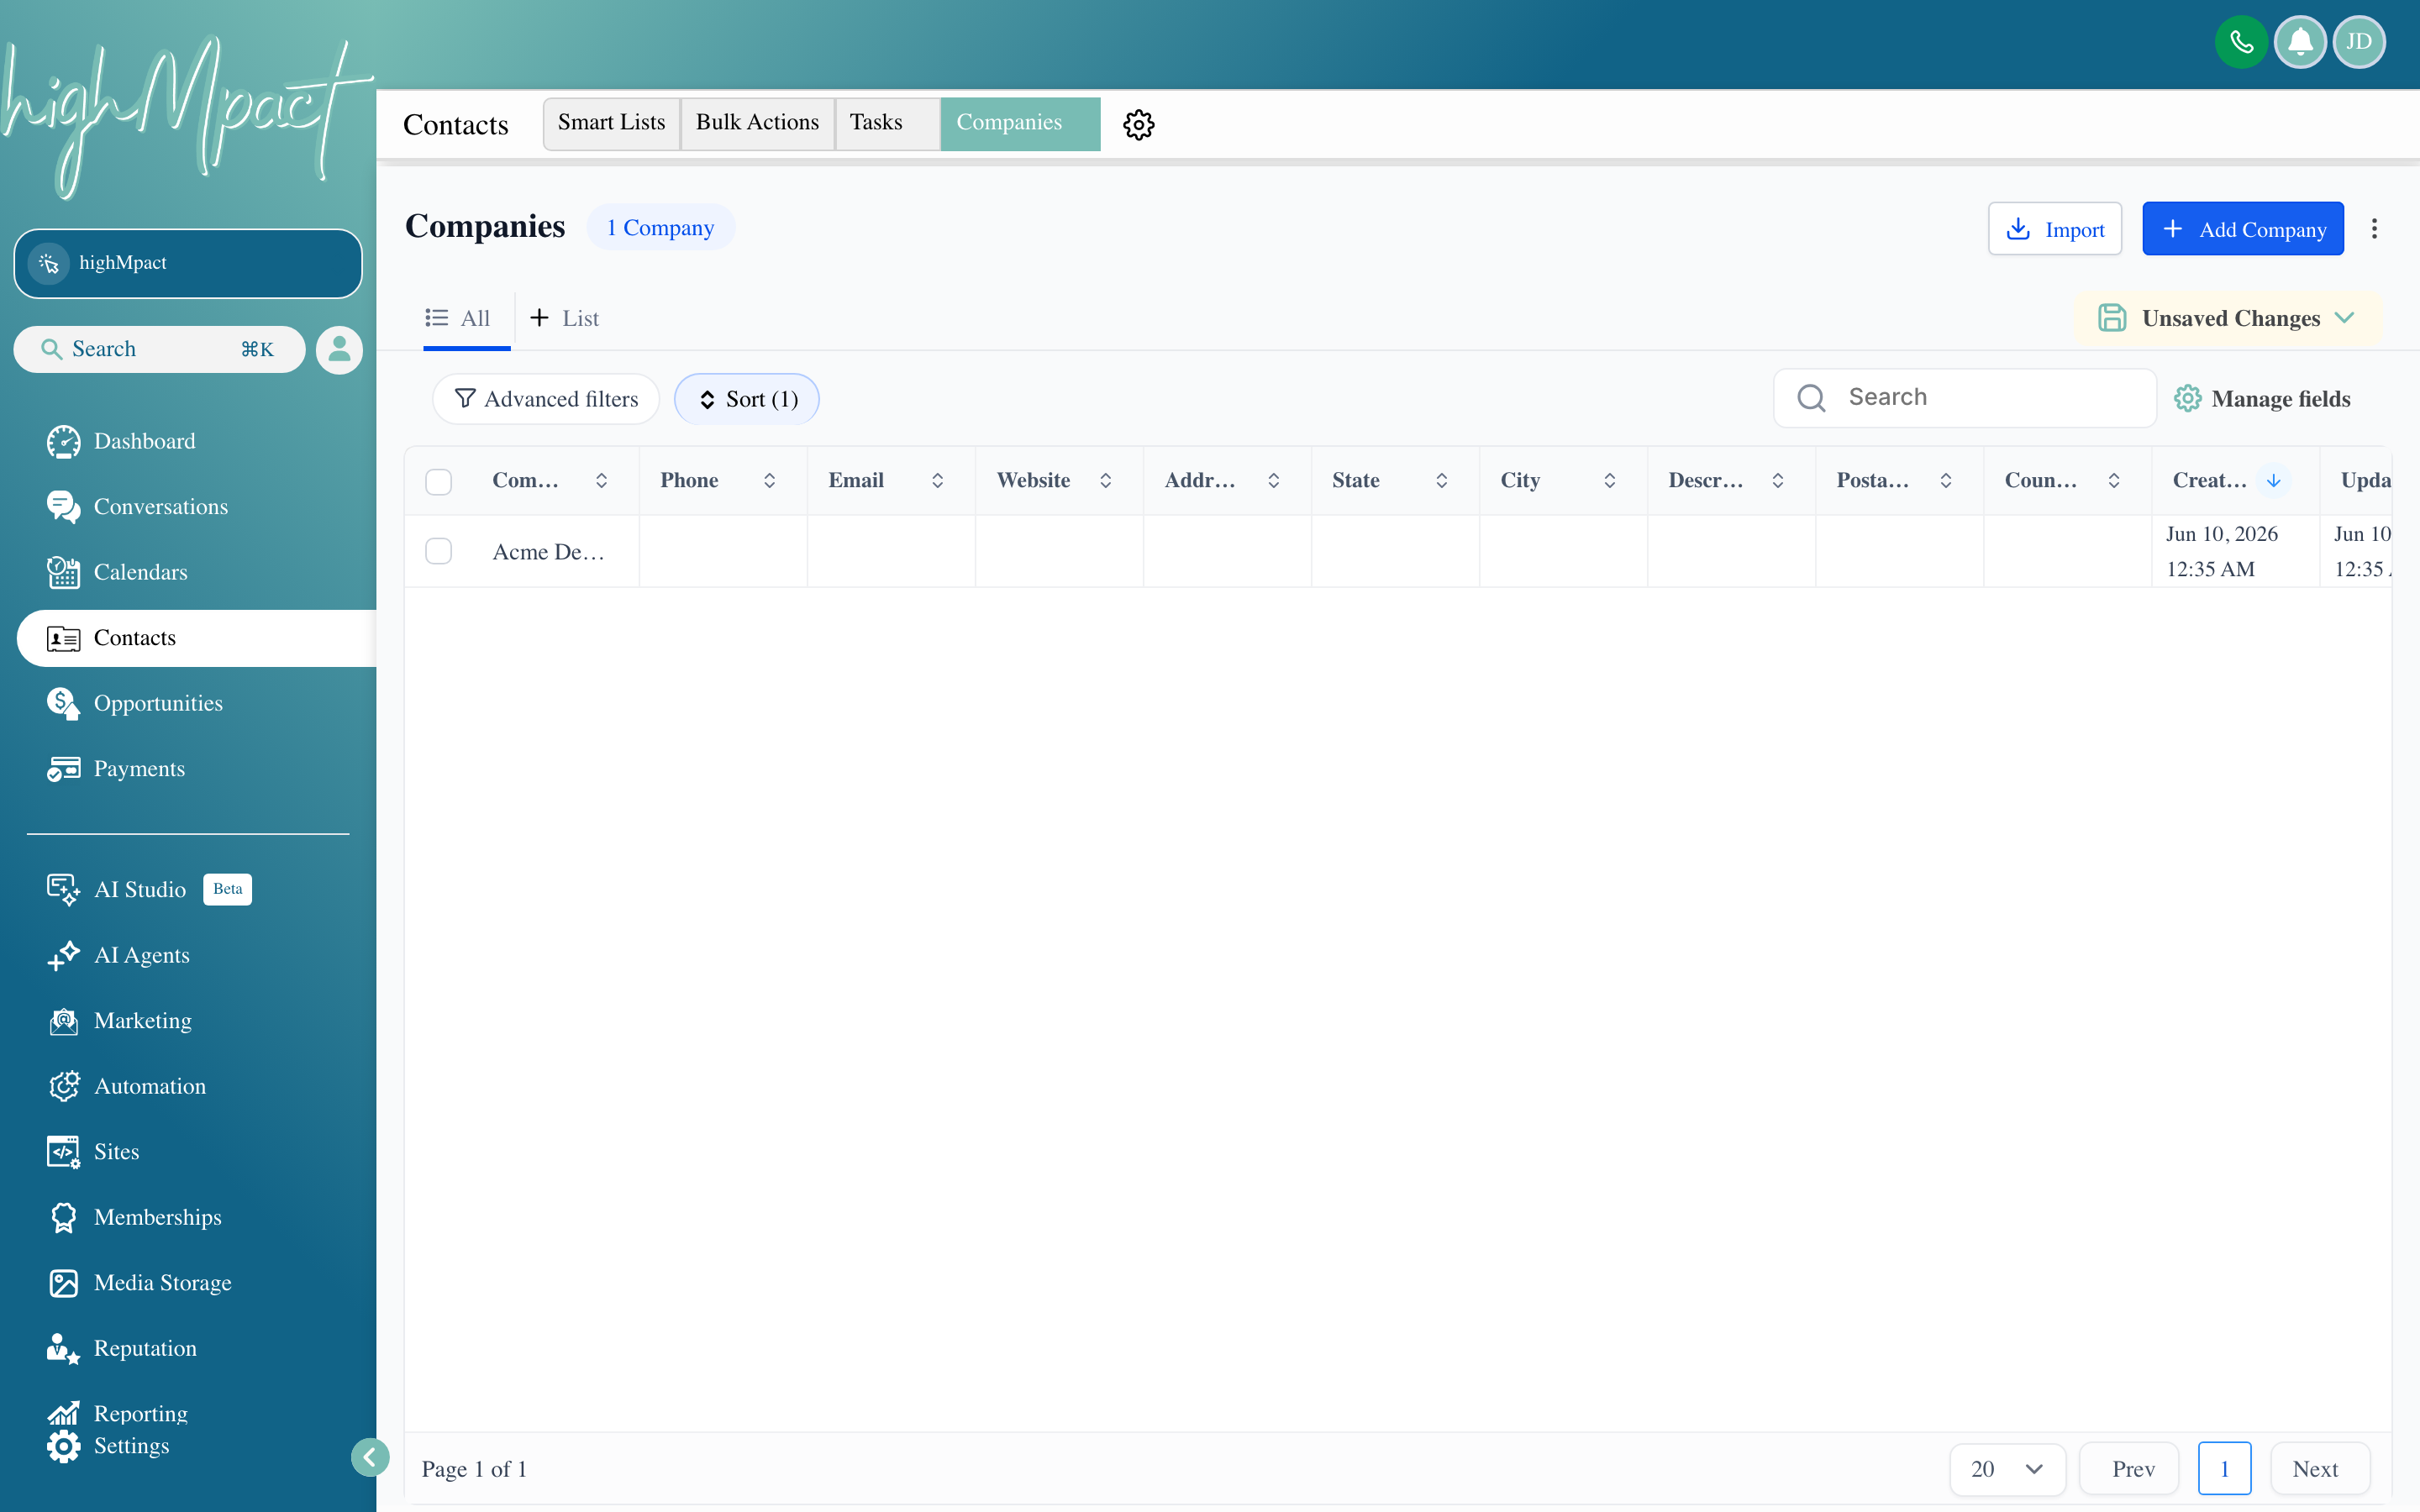Sort by the Website column
Viewport: 2420px width, 1512px height.
[x=1106, y=481]
